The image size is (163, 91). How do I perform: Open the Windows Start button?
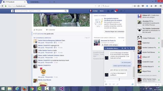(3, 89)
